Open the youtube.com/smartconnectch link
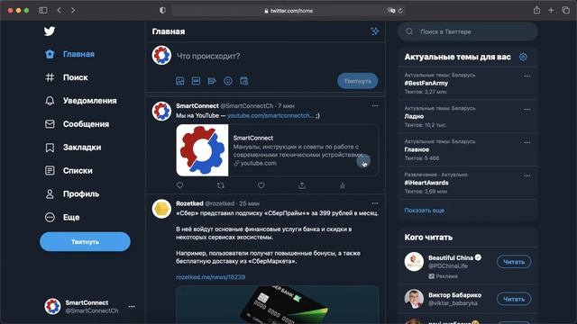The height and width of the screenshot is (324, 577). pyautogui.click(x=270, y=115)
